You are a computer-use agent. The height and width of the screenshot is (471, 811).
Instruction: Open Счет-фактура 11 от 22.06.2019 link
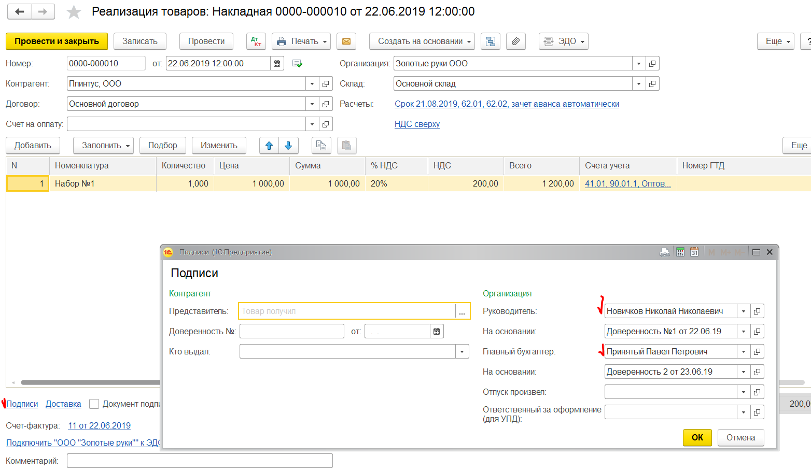(x=99, y=425)
